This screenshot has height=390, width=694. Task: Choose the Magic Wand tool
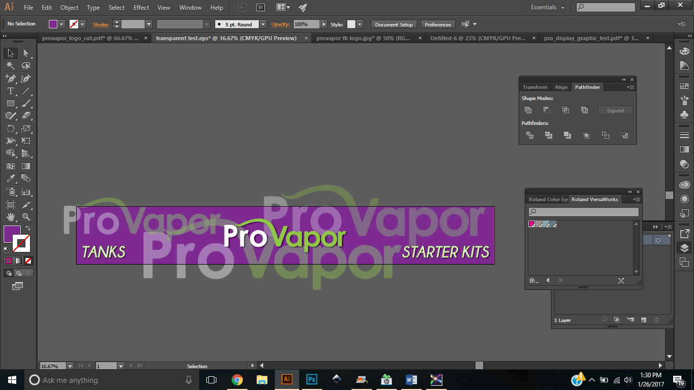pyautogui.click(x=11, y=66)
